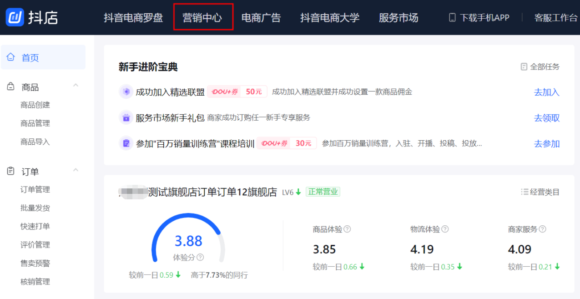This screenshot has height=299, width=580.
Task: Select 订单 section heading in sidebar
Action: point(30,172)
